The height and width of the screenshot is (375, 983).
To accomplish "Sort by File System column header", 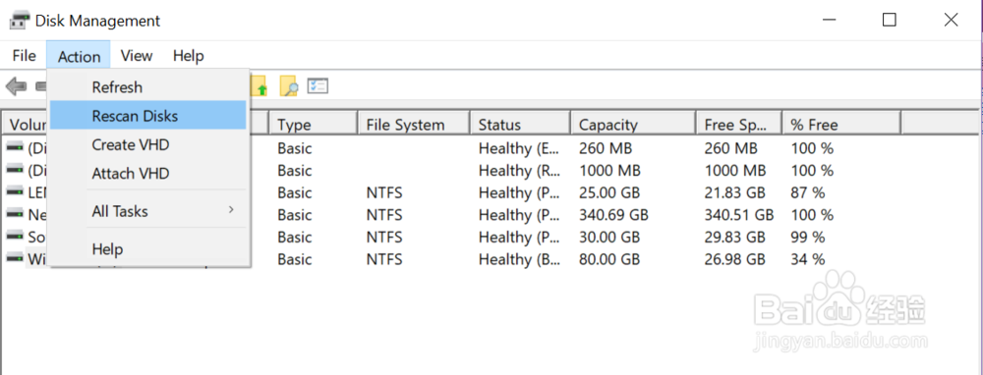I will point(414,124).
